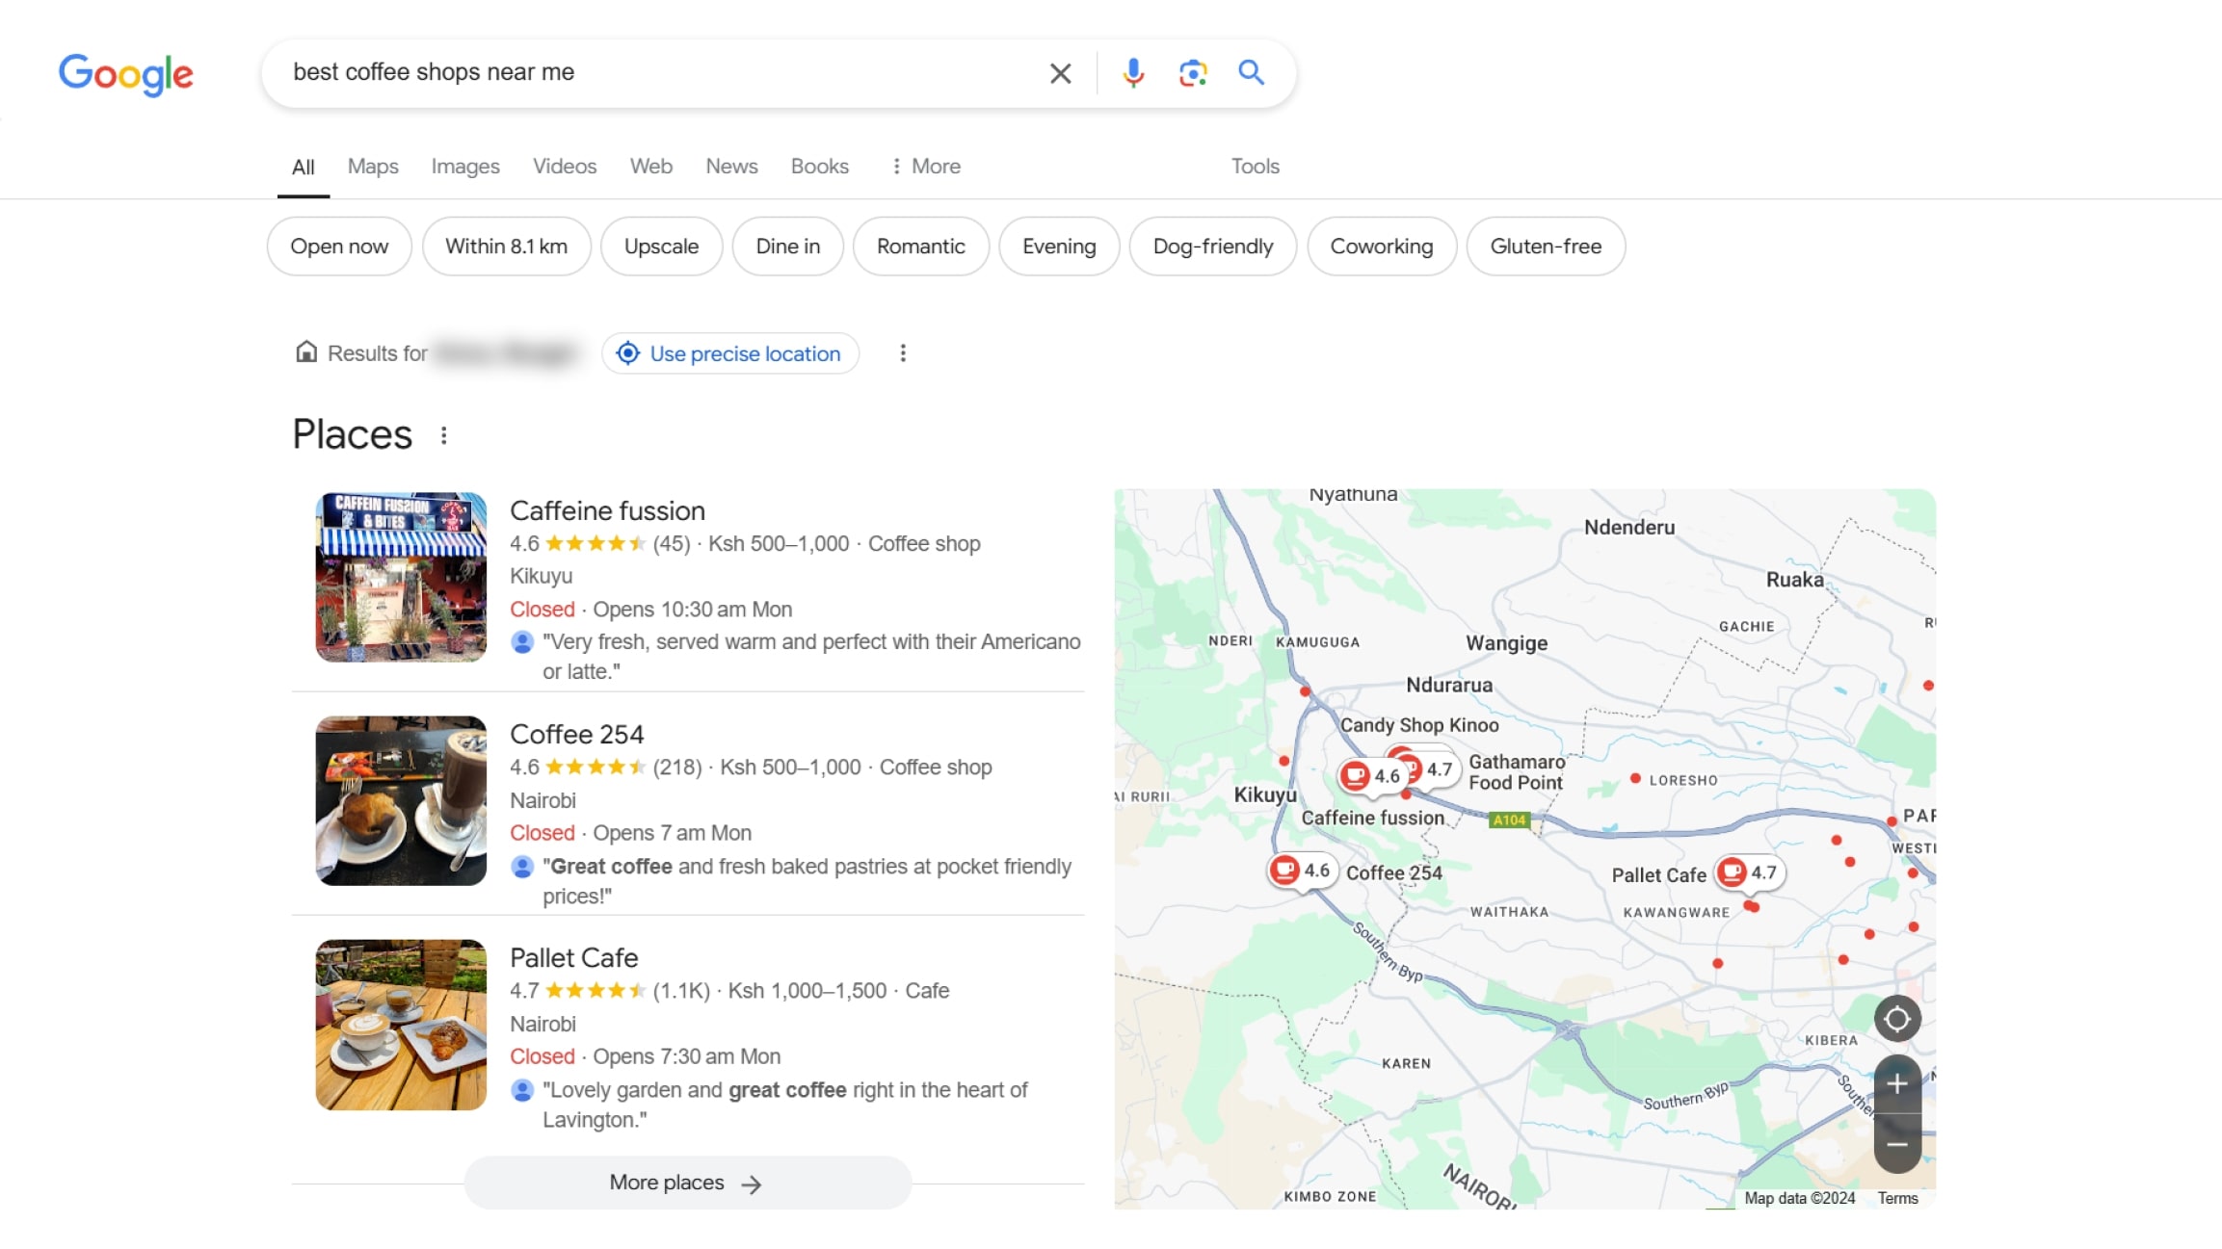Click the Candy Shop Kinoo map label

(1418, 725)
